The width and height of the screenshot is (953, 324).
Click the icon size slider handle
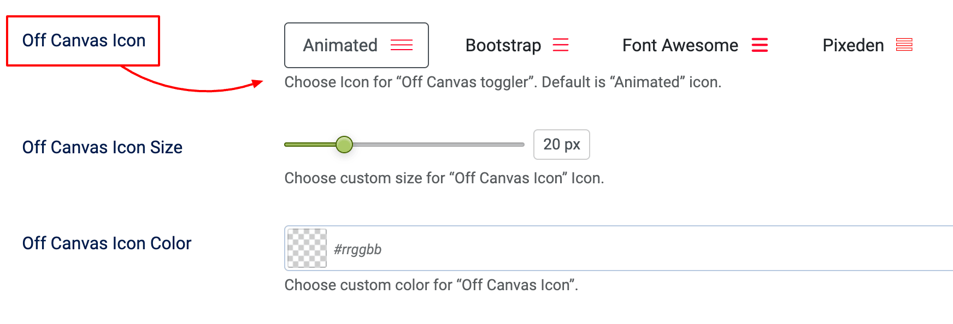tap(344, 145)
